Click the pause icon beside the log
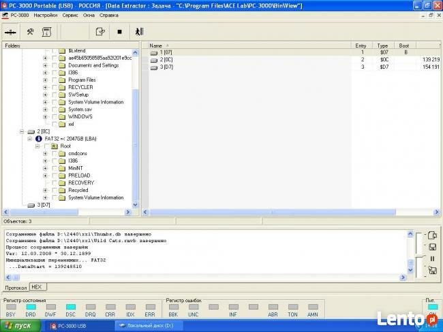443x332 pixels. point(431,259)
